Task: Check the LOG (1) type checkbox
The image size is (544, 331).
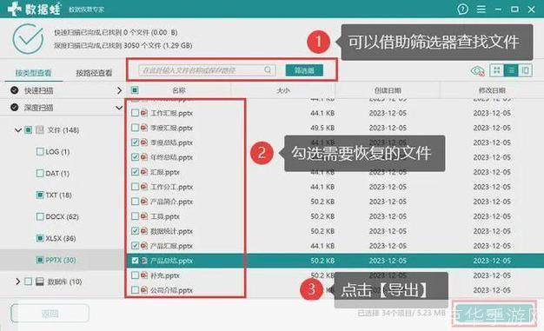Action: pyautogui.click(x=40, y=152)
